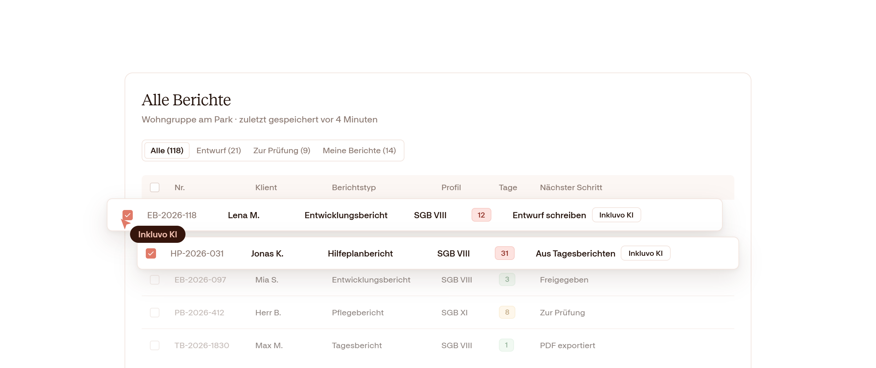Click the yellow 8 days badge for Herr B.

(507, 312)
